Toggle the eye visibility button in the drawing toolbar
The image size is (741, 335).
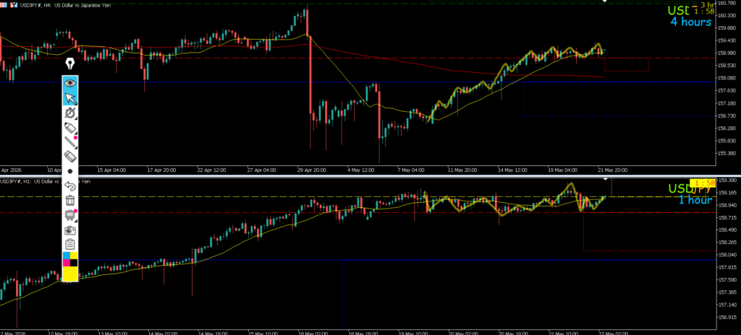point(70,83)
